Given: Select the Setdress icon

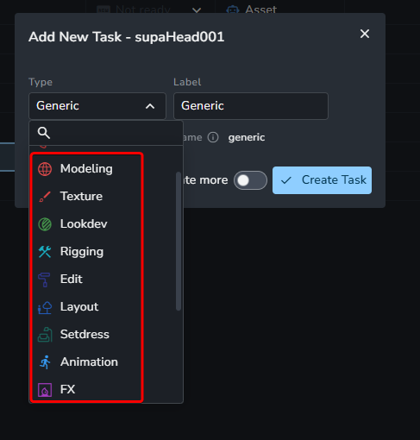Looking at the screenshot, I should (x=45, y=335).
